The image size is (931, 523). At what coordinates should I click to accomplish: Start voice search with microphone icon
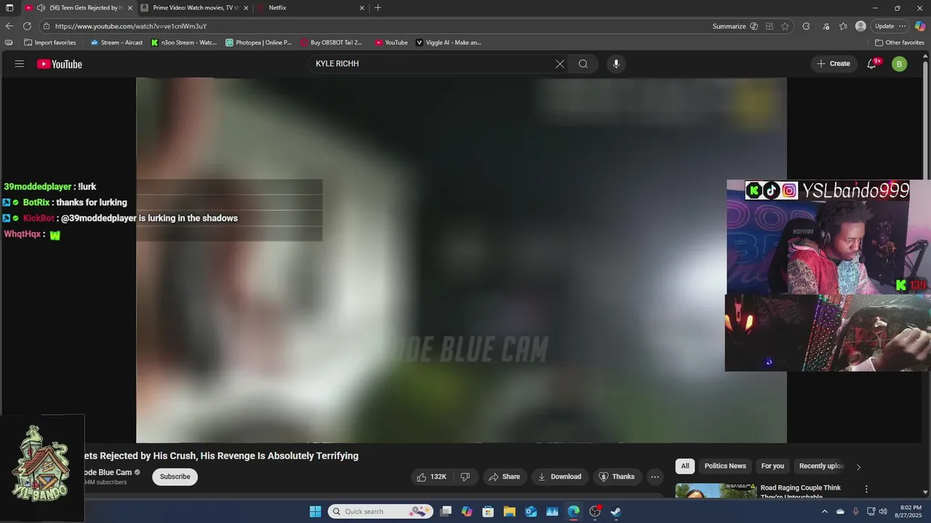[x=616, y=64]
